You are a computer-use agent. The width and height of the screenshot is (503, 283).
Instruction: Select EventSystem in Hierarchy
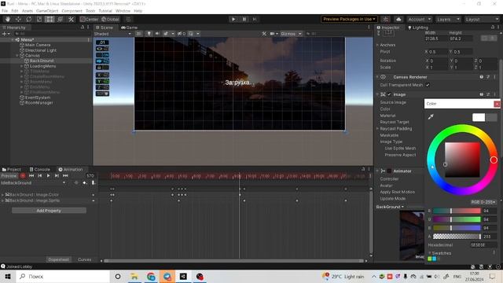coord(38,97)
